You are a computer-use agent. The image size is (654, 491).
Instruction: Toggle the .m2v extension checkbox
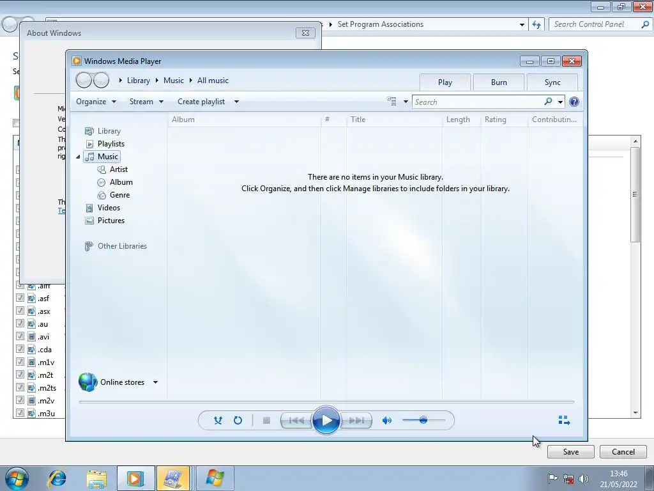point(20,400)
